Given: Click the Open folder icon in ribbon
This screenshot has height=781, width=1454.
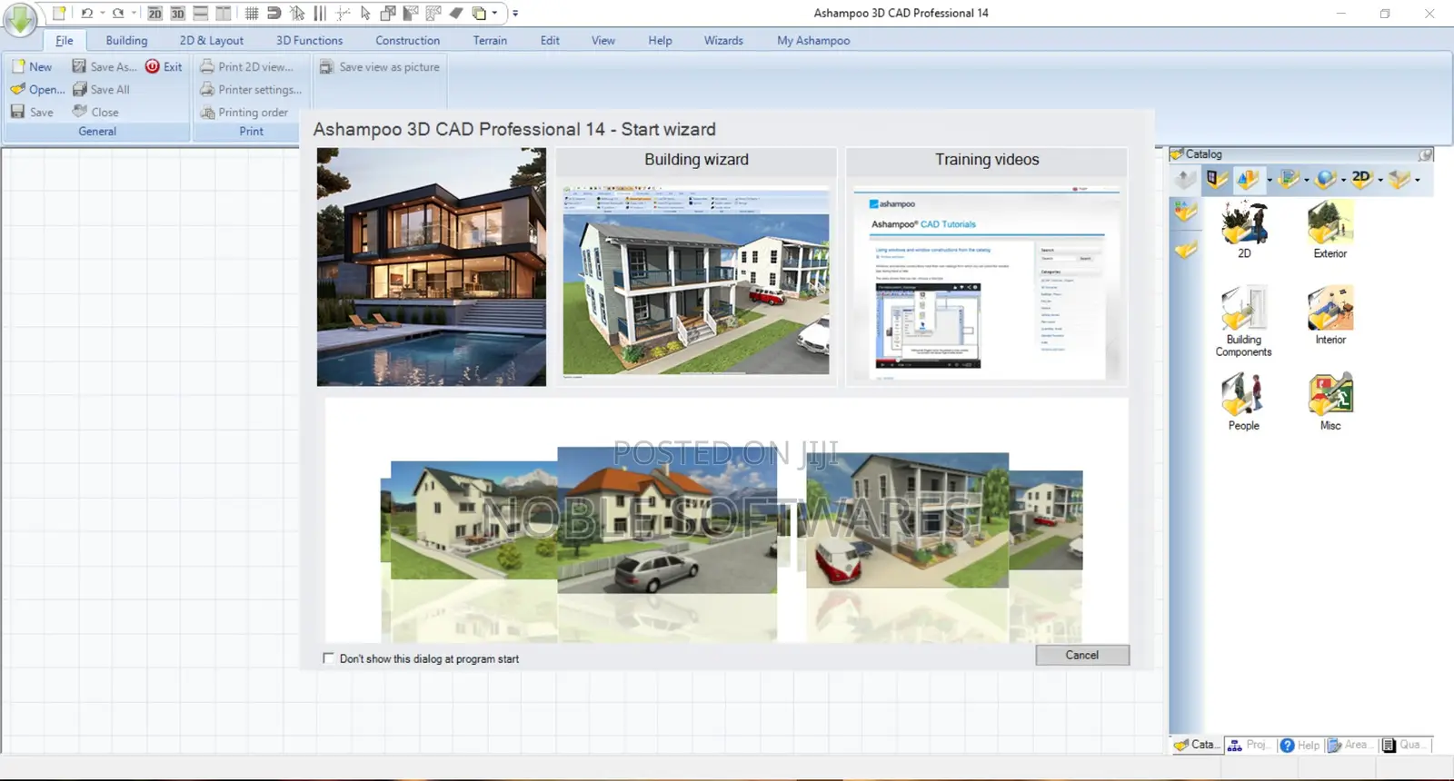Looking at the screenshot, I should 17,89.
